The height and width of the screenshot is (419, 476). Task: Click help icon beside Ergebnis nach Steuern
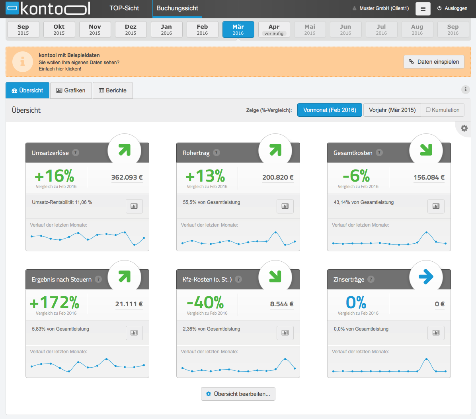coord(98,280)
